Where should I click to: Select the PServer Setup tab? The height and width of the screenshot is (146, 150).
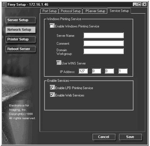95,11
